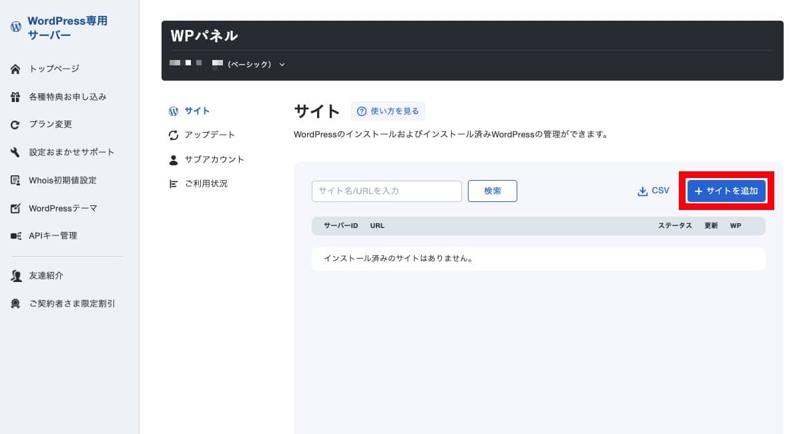Click the update arrows icon beside アップデート

174,135
